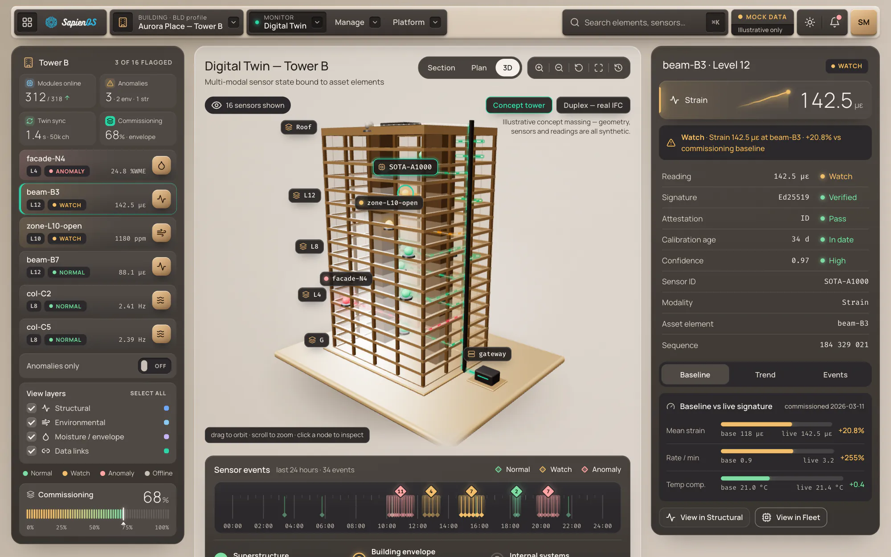
Task: Click the Watch alert banner
Action: (x=765, y=143)
